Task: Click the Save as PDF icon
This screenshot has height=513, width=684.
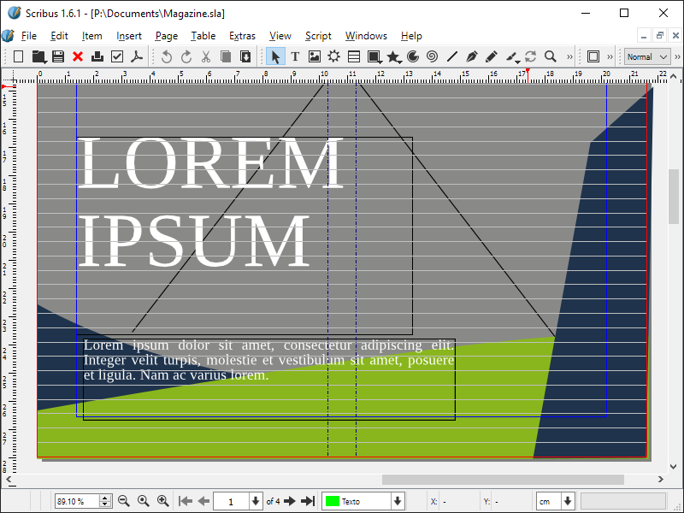Action: [x=136, y=56]
